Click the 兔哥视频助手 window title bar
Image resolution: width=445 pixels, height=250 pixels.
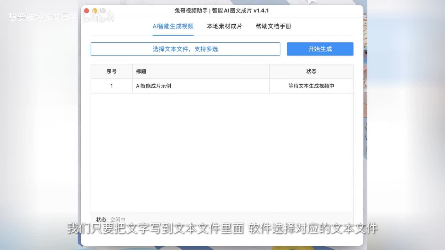[222, 11]
